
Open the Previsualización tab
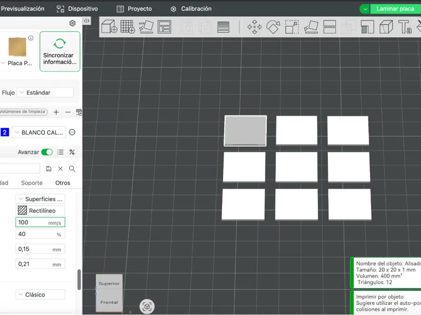point(23,9)
